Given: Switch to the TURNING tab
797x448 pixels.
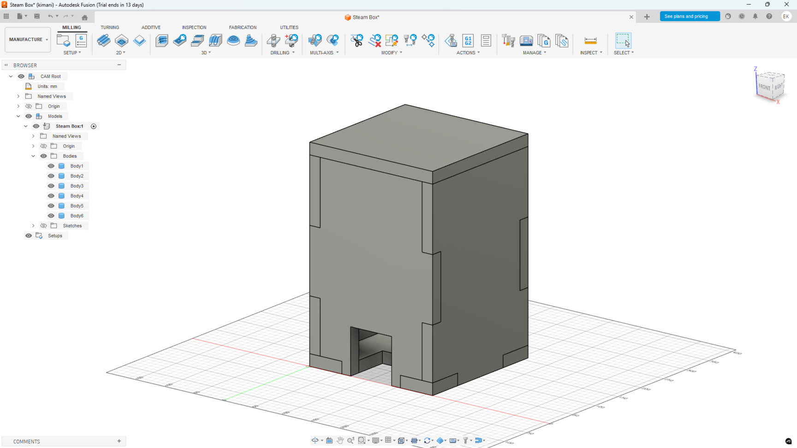Looking at the screenshot, I should [x=110, y=28].
